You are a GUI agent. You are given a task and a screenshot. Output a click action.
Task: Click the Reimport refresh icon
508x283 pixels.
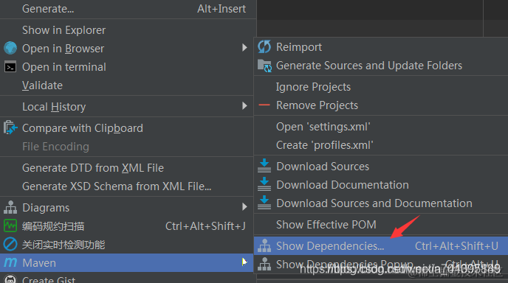tap(264, 47)
